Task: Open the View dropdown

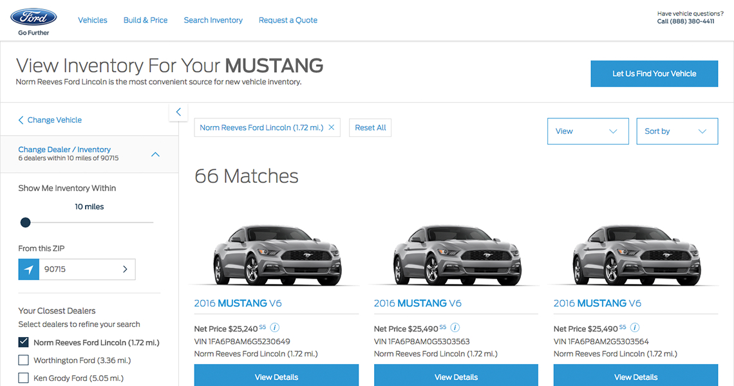Action: tap(587, 131)
